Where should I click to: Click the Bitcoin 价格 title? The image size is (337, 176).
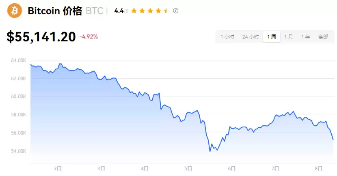[x=55, y=11]
